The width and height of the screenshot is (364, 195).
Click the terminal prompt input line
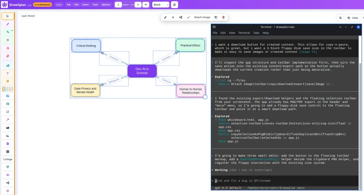click(x=285, y=181)
